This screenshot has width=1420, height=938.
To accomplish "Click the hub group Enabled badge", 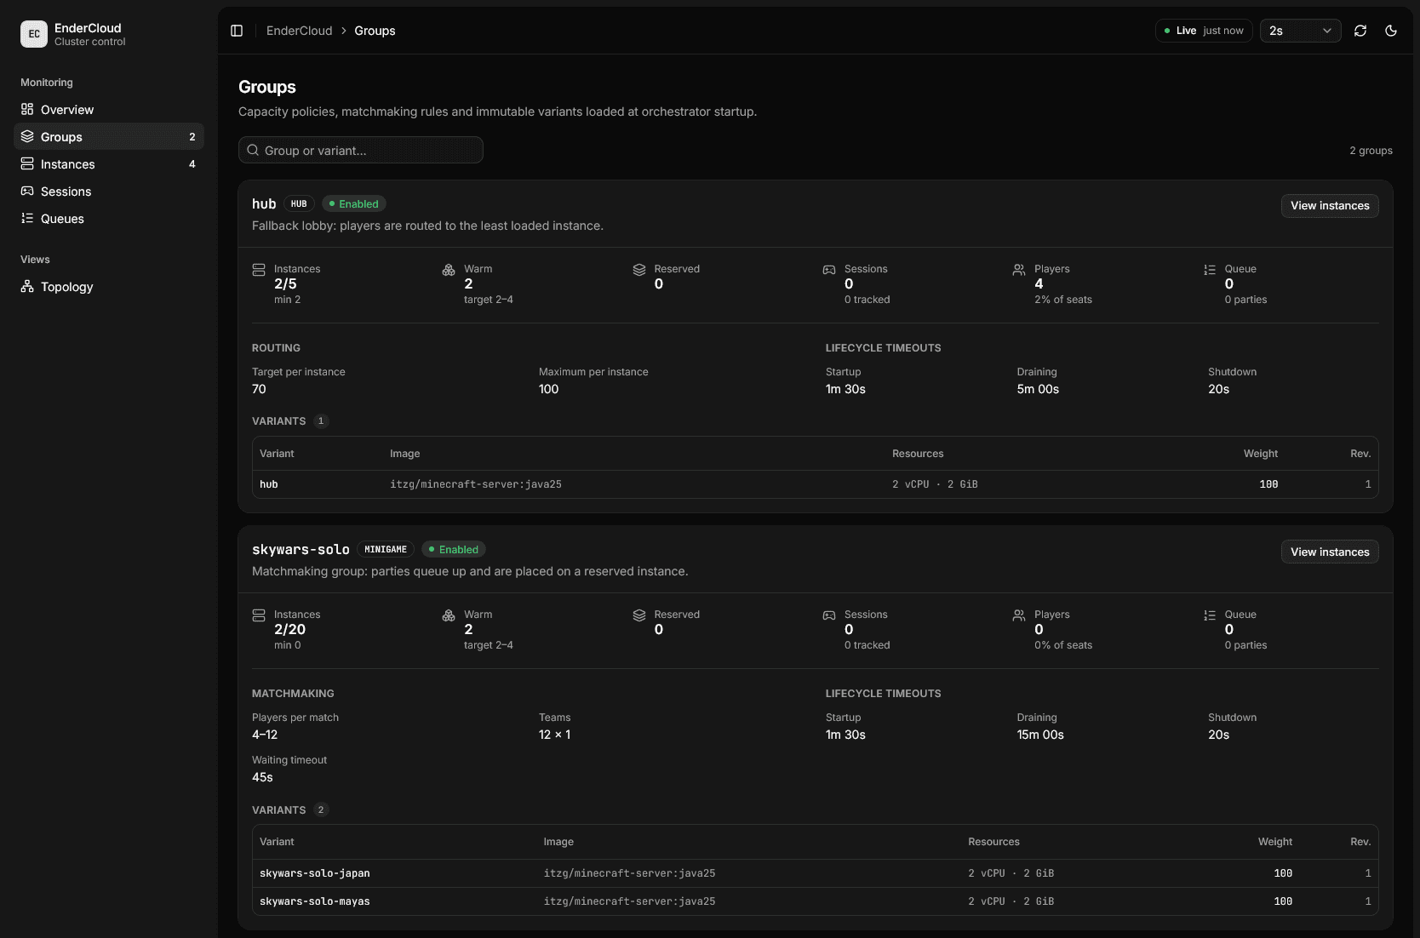I will pos(354,203).
